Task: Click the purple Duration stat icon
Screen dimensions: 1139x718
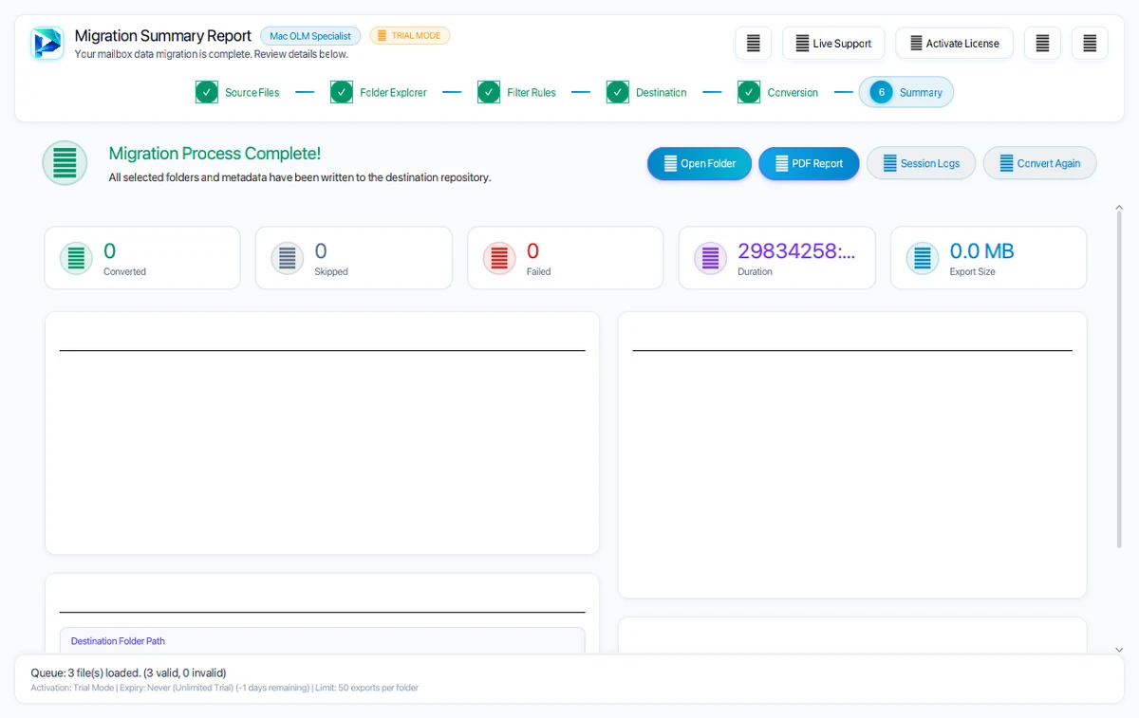Action: (711, 258)
